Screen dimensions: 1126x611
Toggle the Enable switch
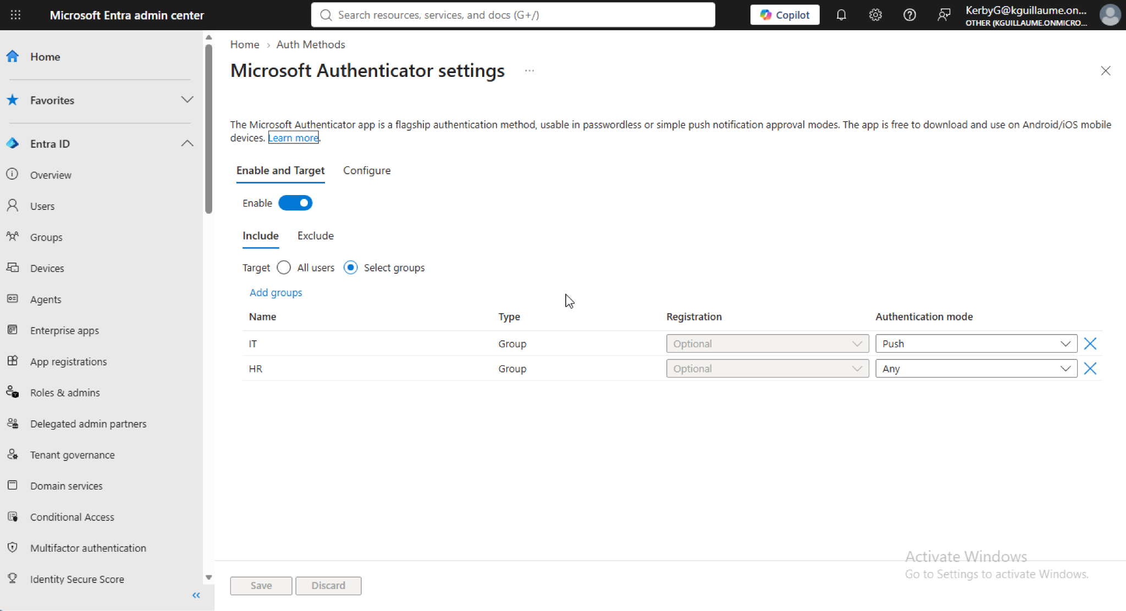pos(295,203)
